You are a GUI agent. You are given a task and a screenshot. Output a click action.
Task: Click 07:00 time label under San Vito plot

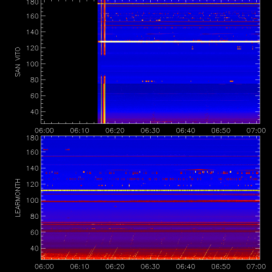(256, 131)
